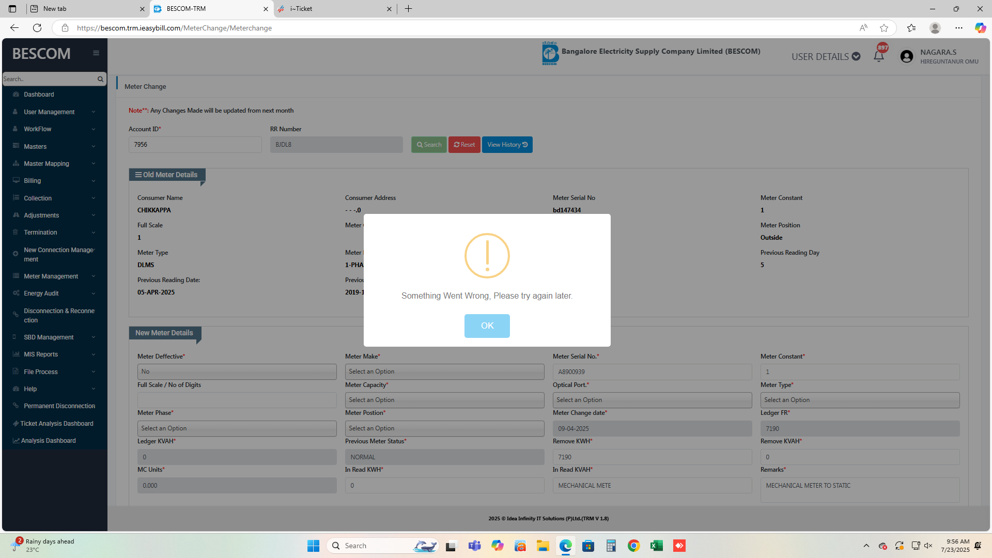Click the BESCOM company logo
This screenshot has width=992, height=558.
550,53
